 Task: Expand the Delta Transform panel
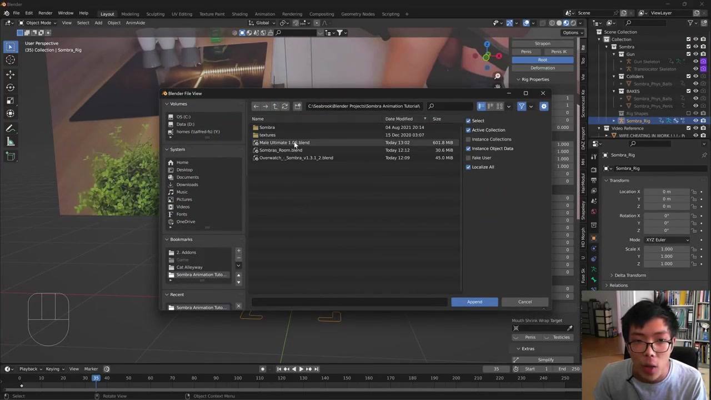click(630, 276)
